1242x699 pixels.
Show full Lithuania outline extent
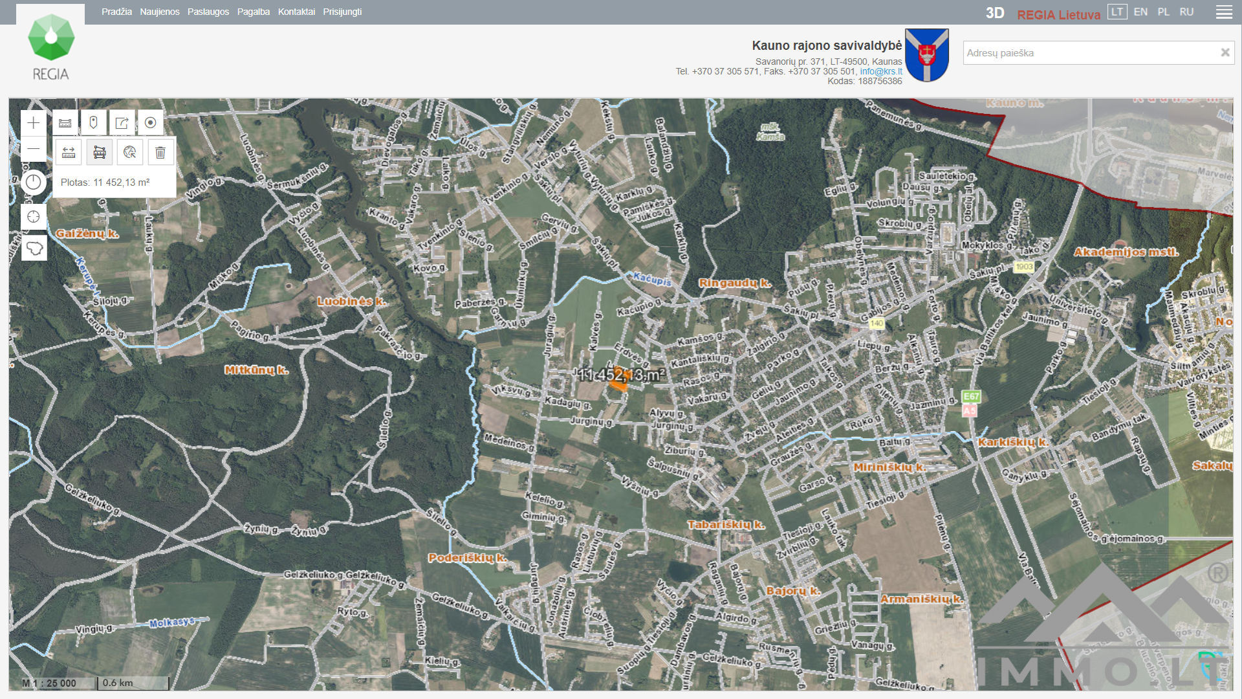(34, 248)
